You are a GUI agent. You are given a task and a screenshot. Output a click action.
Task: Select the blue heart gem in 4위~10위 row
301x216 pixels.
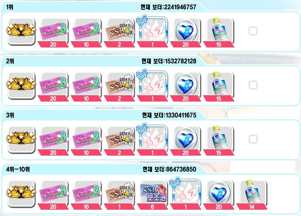pos(219,194)
